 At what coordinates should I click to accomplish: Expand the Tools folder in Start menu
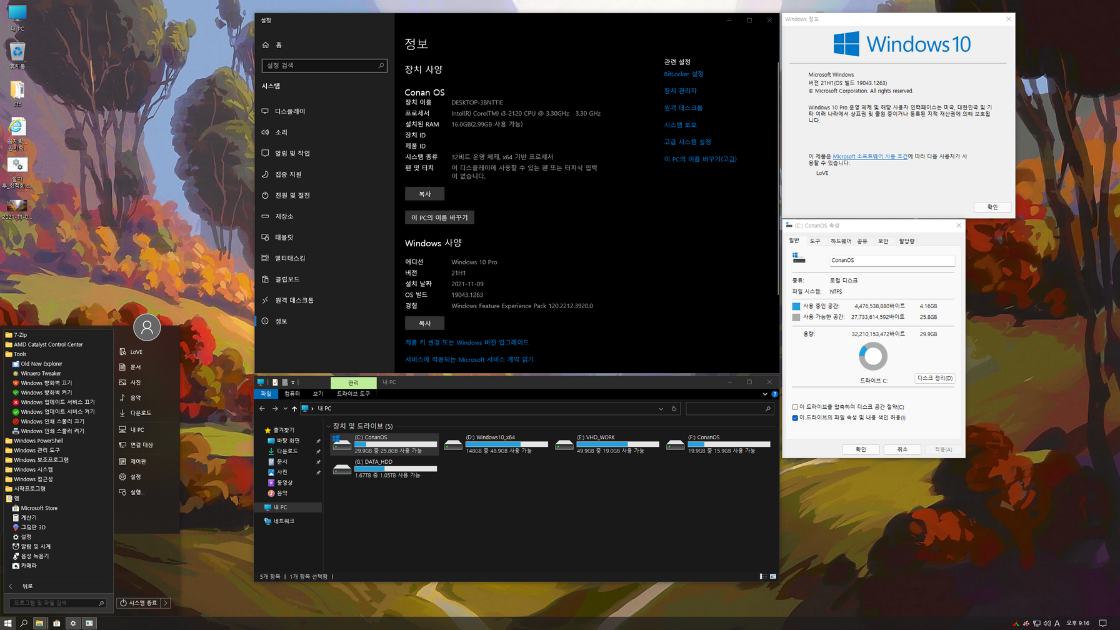(19, 354)
